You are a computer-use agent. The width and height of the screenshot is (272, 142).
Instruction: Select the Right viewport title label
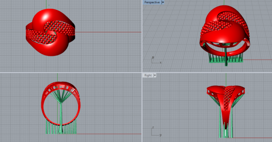pos(148,75)
